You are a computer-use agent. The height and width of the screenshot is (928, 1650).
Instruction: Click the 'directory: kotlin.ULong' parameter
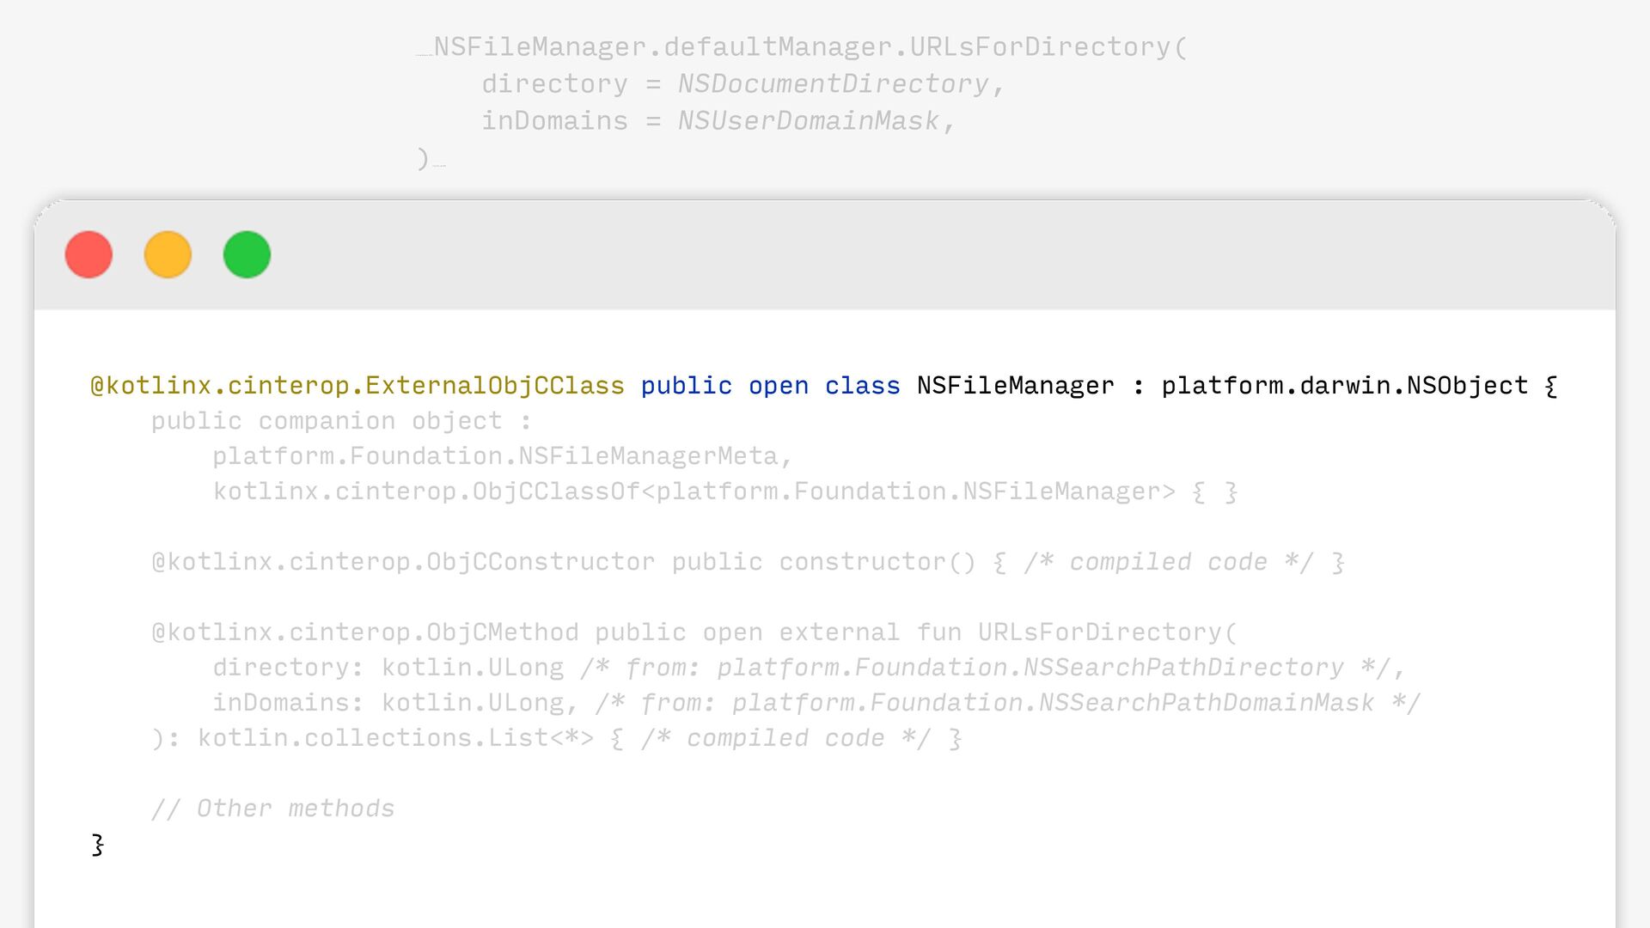[388, 668]
